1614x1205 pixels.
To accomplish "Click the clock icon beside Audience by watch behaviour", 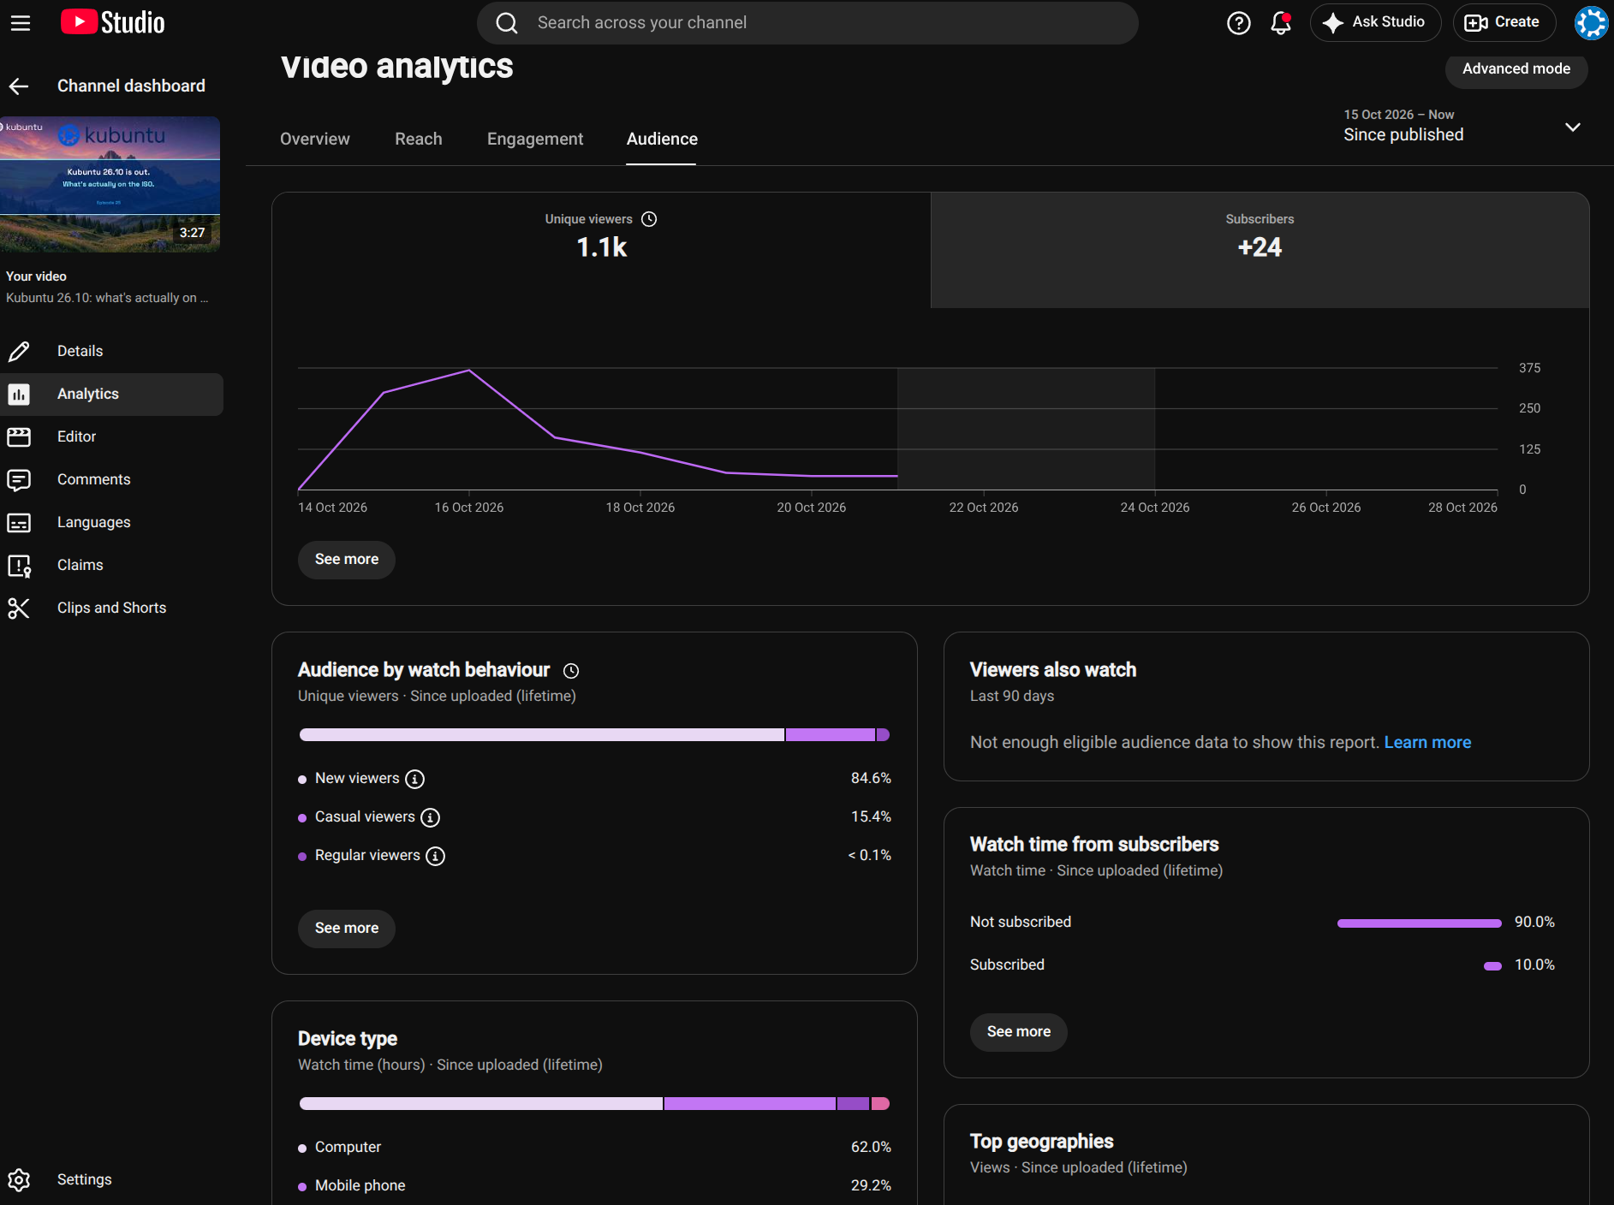I will [x=571, y=671].
